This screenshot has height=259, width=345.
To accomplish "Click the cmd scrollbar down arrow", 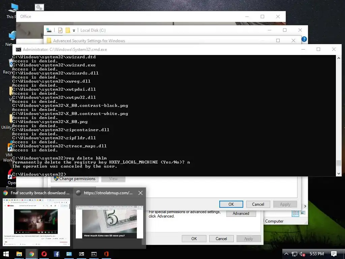I will [x=339, y=174].
